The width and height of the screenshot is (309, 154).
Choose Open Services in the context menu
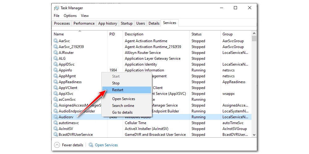[x=126, y=99]
